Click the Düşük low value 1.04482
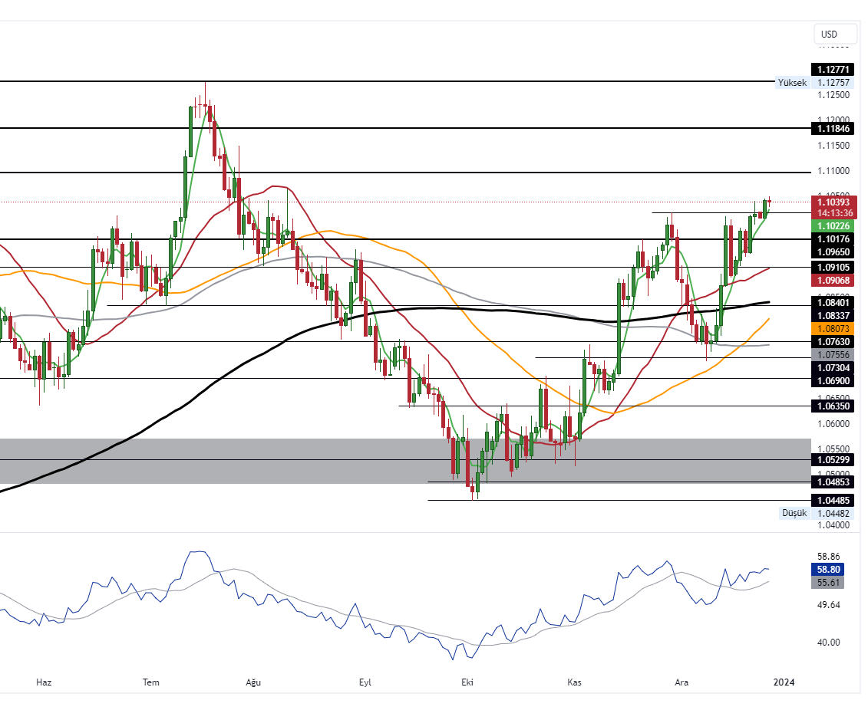868x720 pixels. point(831,513)
